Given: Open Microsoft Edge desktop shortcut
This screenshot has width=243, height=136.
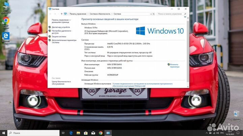Looking at the screenshot, I should pos(6,38).
